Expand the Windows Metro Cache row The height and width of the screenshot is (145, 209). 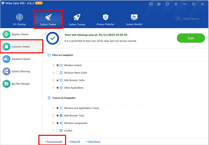(53, 73)
